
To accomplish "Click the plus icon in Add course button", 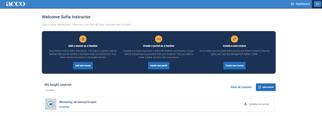I will click(x=259, y=87).
